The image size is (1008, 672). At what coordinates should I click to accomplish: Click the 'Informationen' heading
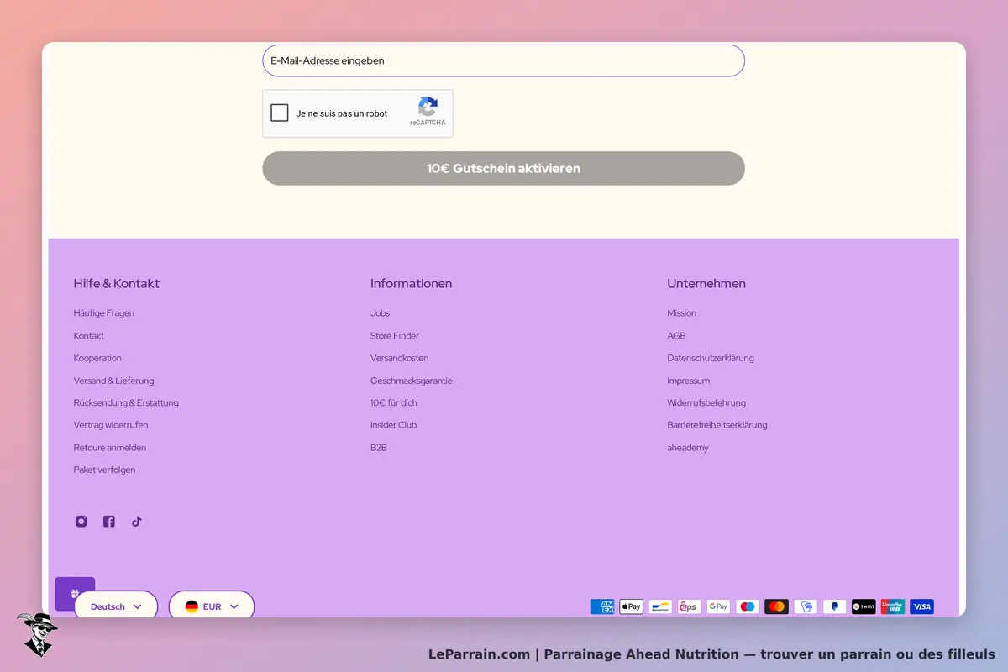point(412,284)
